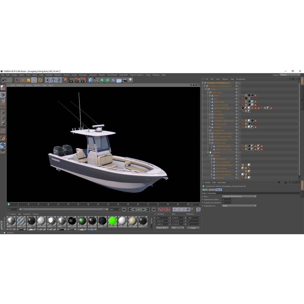Open Edit Render Settings clapperboard gear icon
Screen dimensions: 304x304
click(x=83, y=80)
